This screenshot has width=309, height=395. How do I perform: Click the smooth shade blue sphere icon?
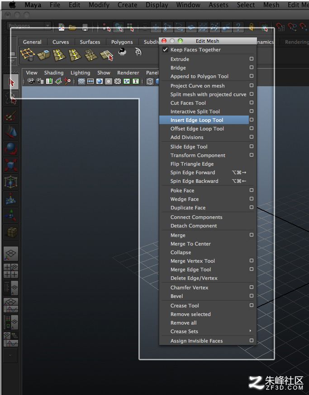click(100, 81)
